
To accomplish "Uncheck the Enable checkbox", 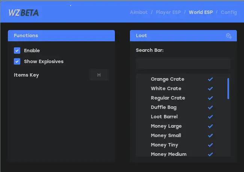I will [x=17, y=51].
